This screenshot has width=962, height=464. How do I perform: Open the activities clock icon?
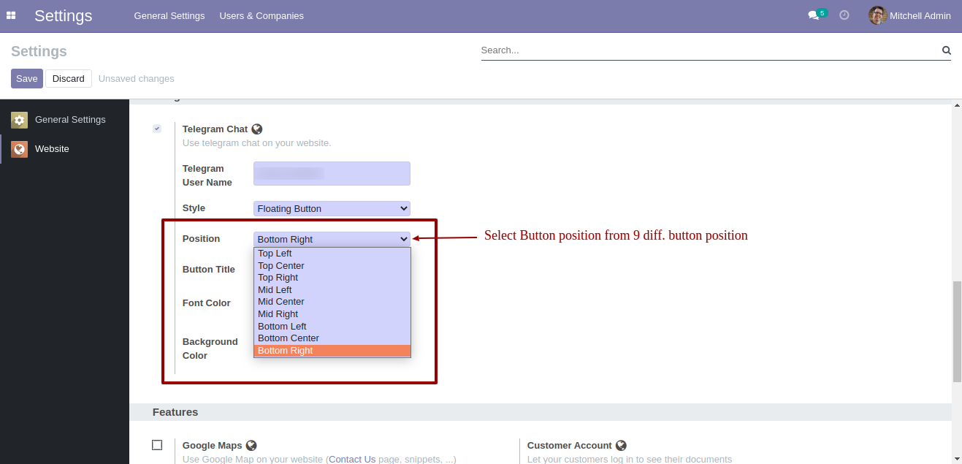tap(844, 15)
